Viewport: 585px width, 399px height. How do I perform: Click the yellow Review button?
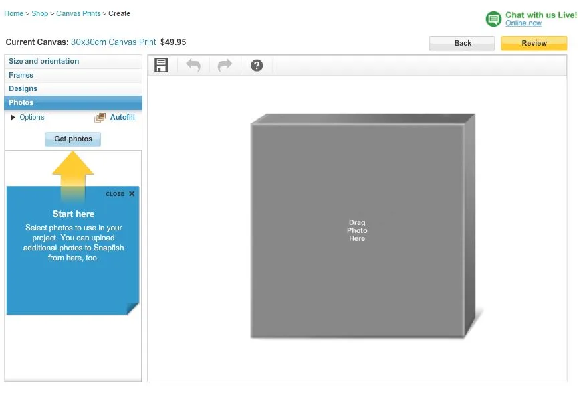[x=534, y=44]
